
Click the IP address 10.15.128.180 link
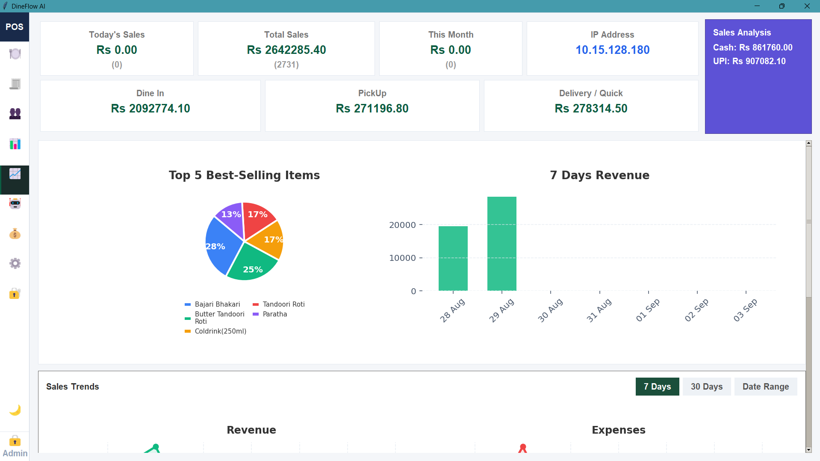click(x=612, y=50)
